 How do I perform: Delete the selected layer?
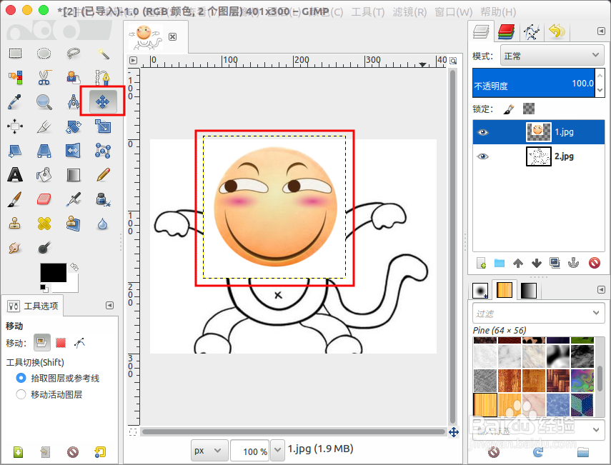593,264
